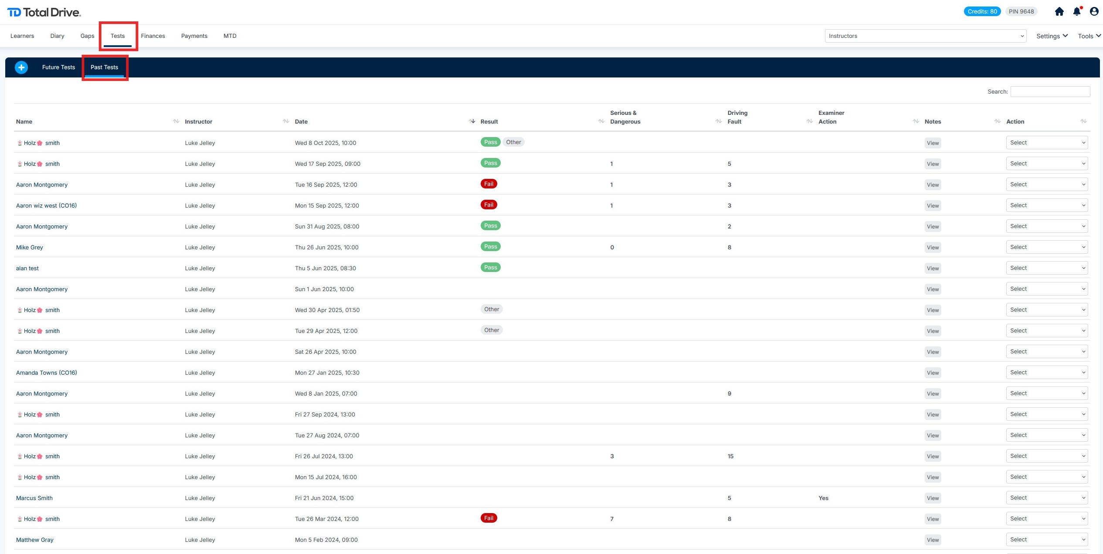Click the Credits: 80 badge
1103x554 pixels.
coord(982,12)
